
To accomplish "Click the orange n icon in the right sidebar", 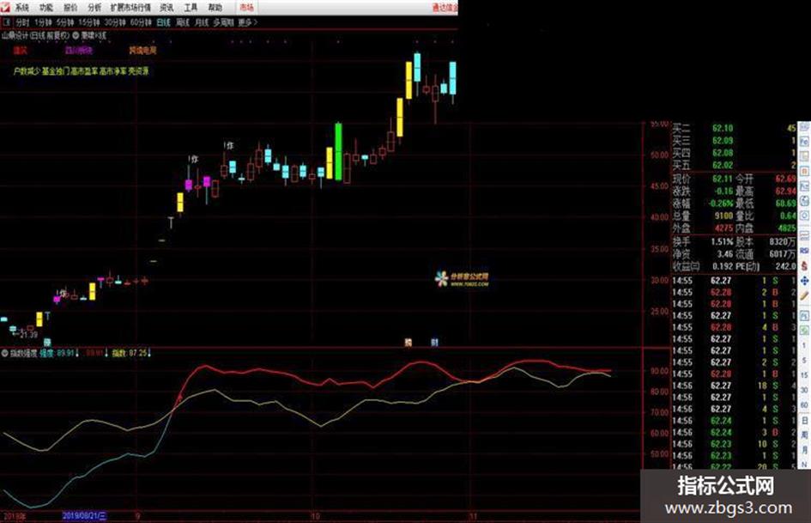I will coord(804,171).
